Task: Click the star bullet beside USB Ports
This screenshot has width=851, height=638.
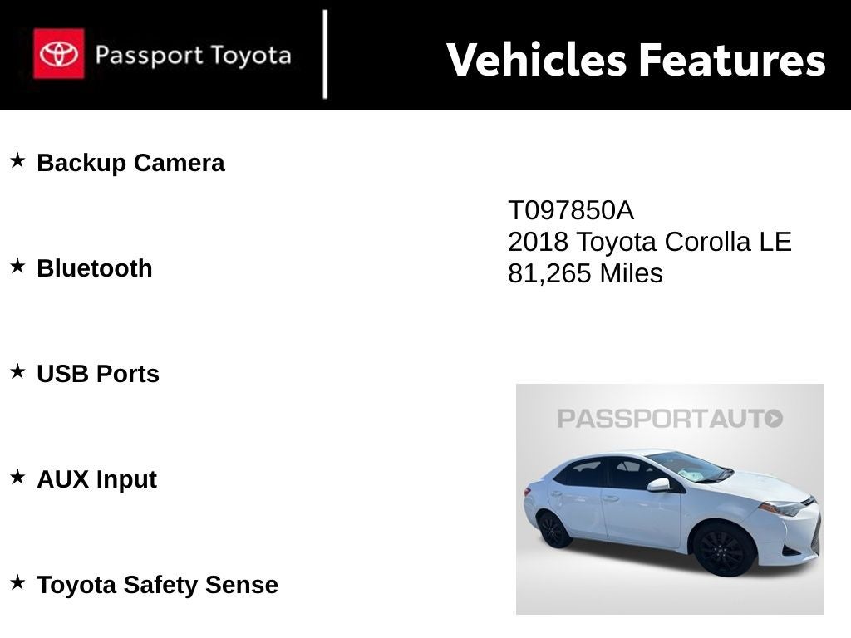Action: pyautogui.click(x=17, y=371)
